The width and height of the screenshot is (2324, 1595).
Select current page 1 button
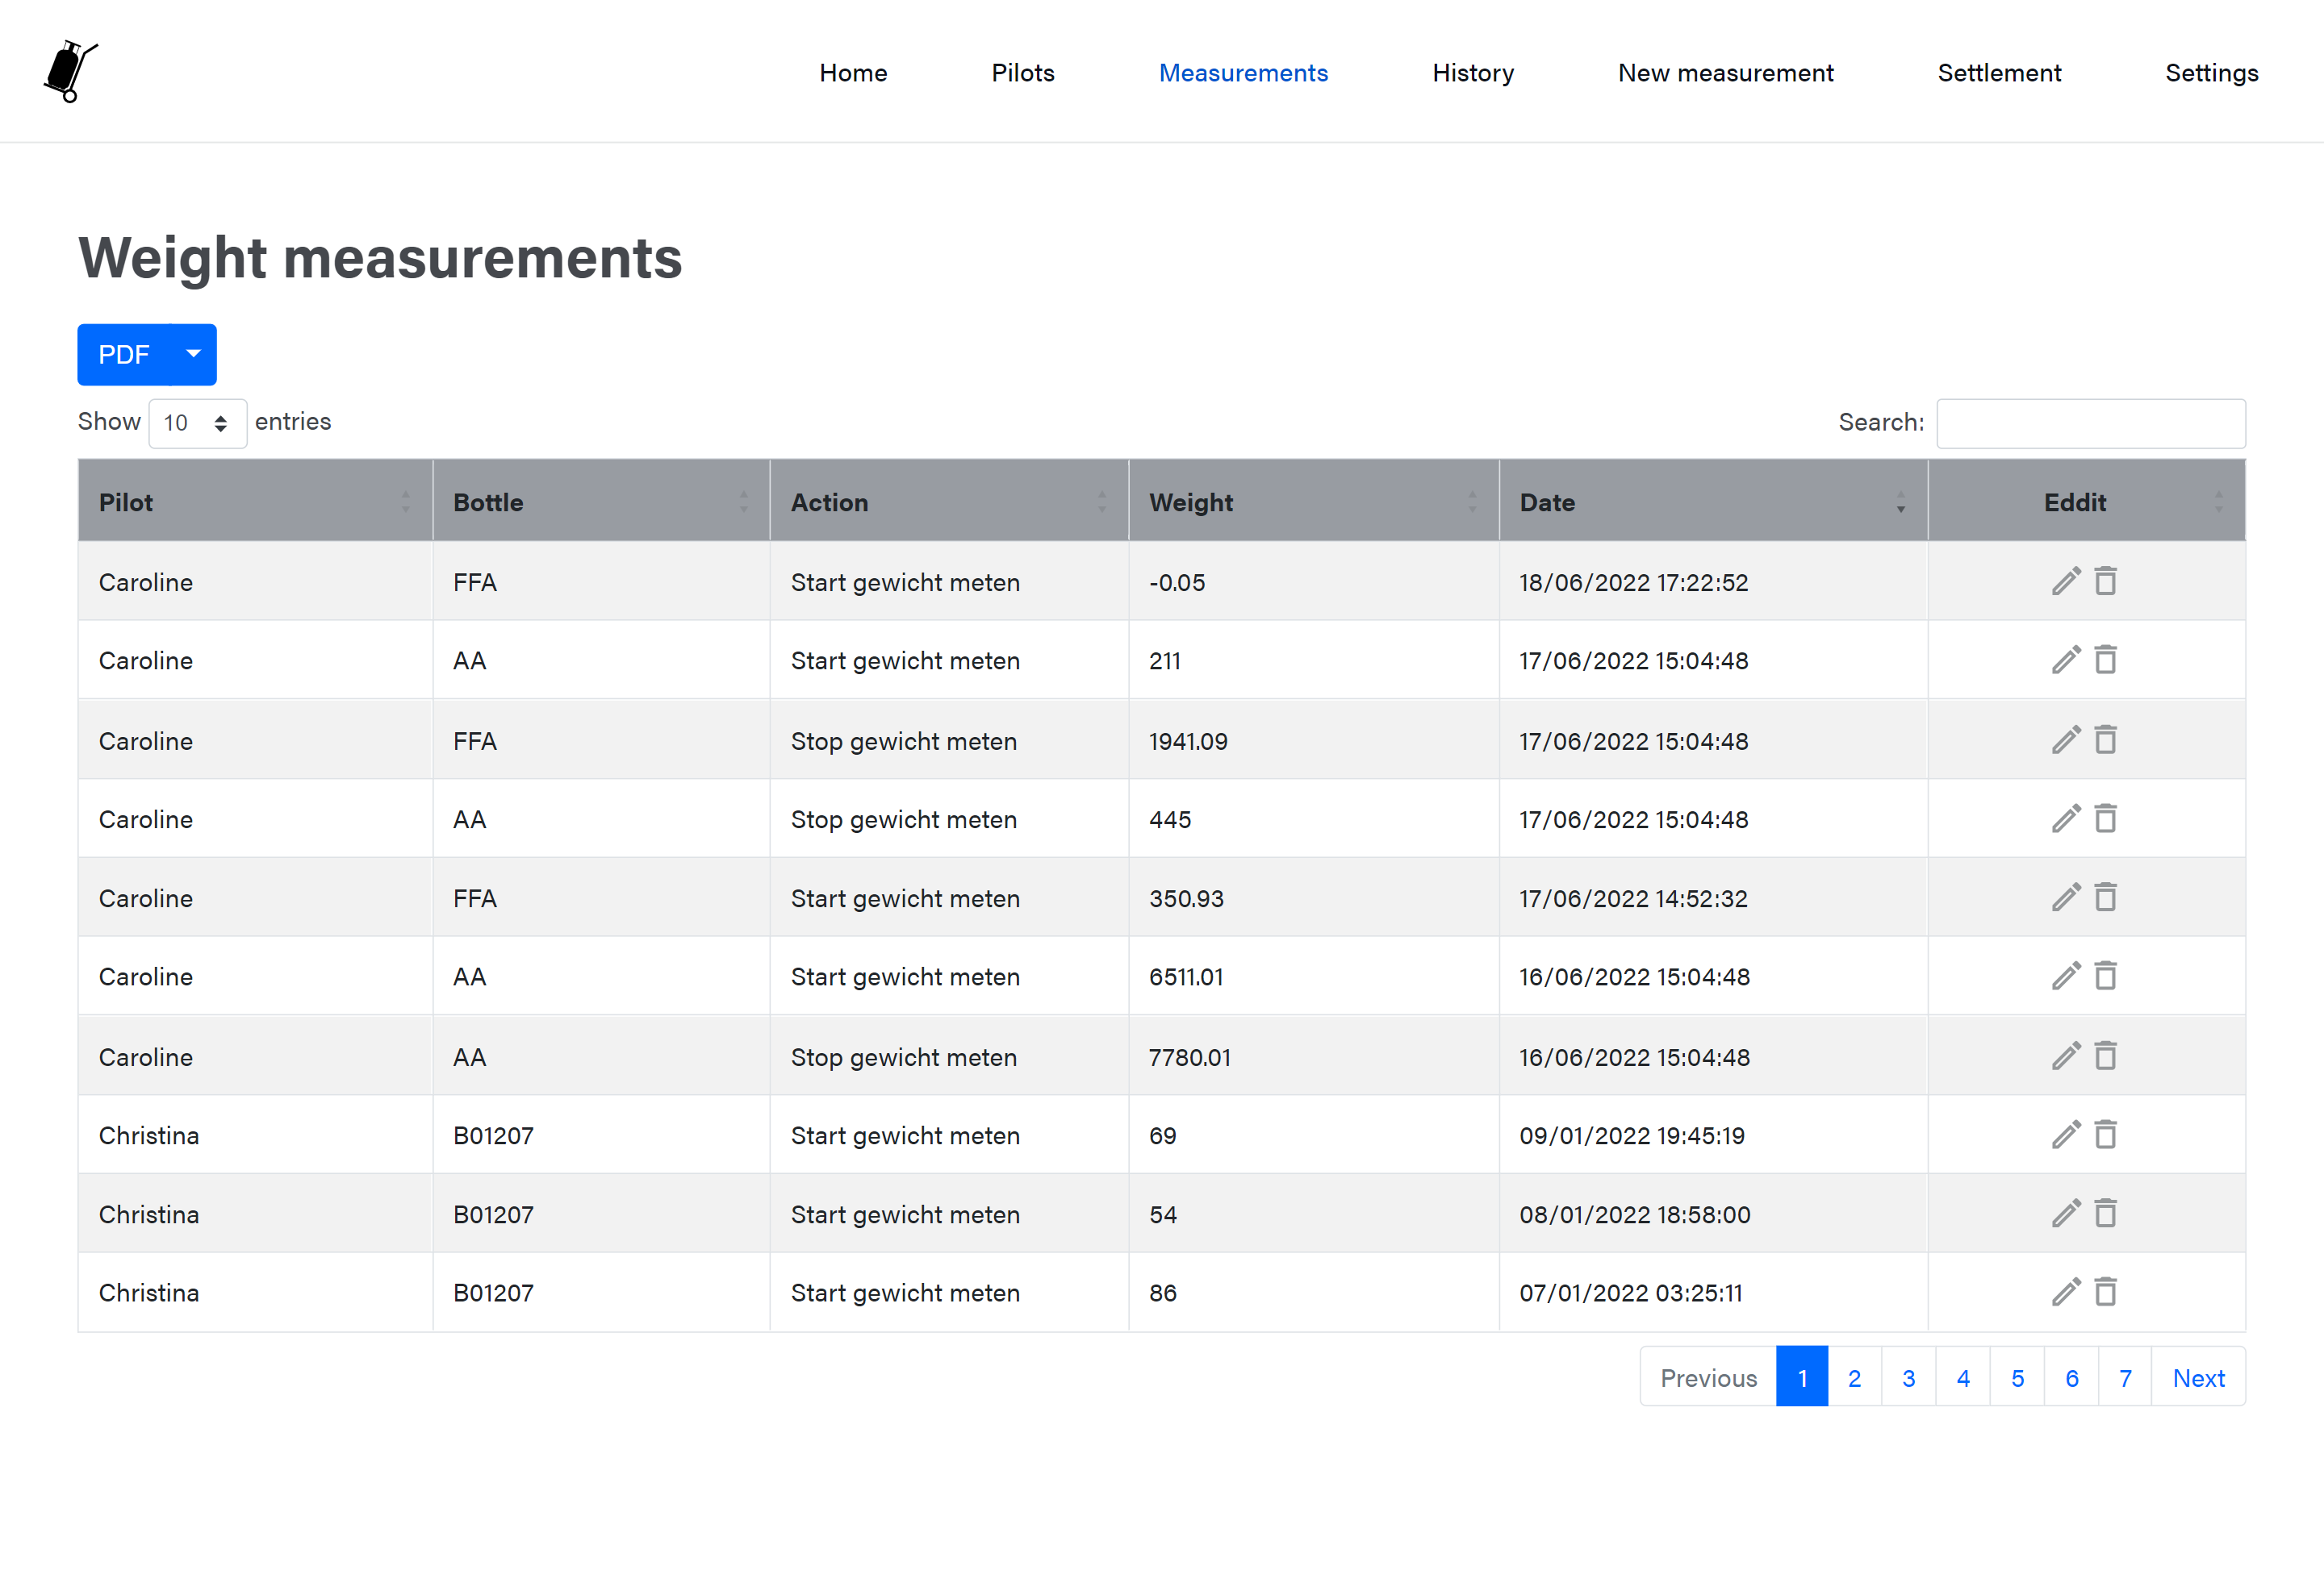point(1802,1377)
